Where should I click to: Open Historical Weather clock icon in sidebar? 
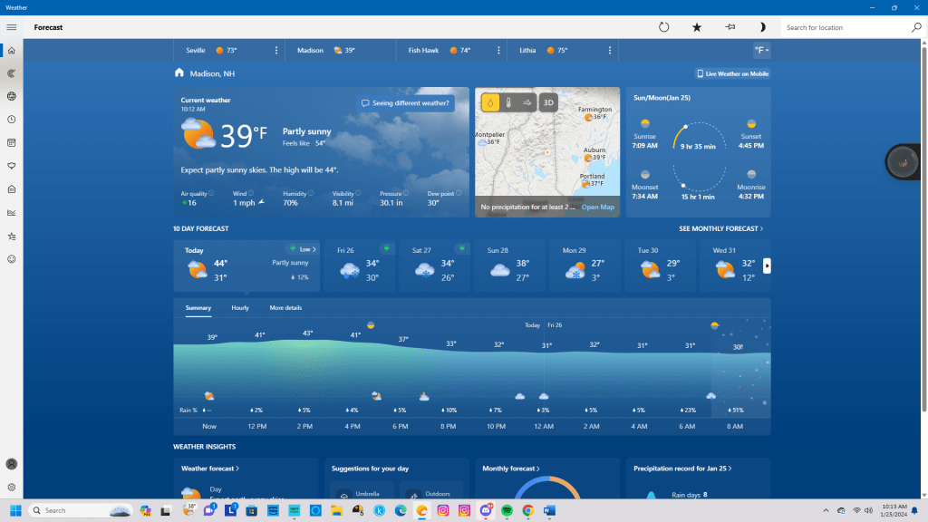[x=12, y=120]
